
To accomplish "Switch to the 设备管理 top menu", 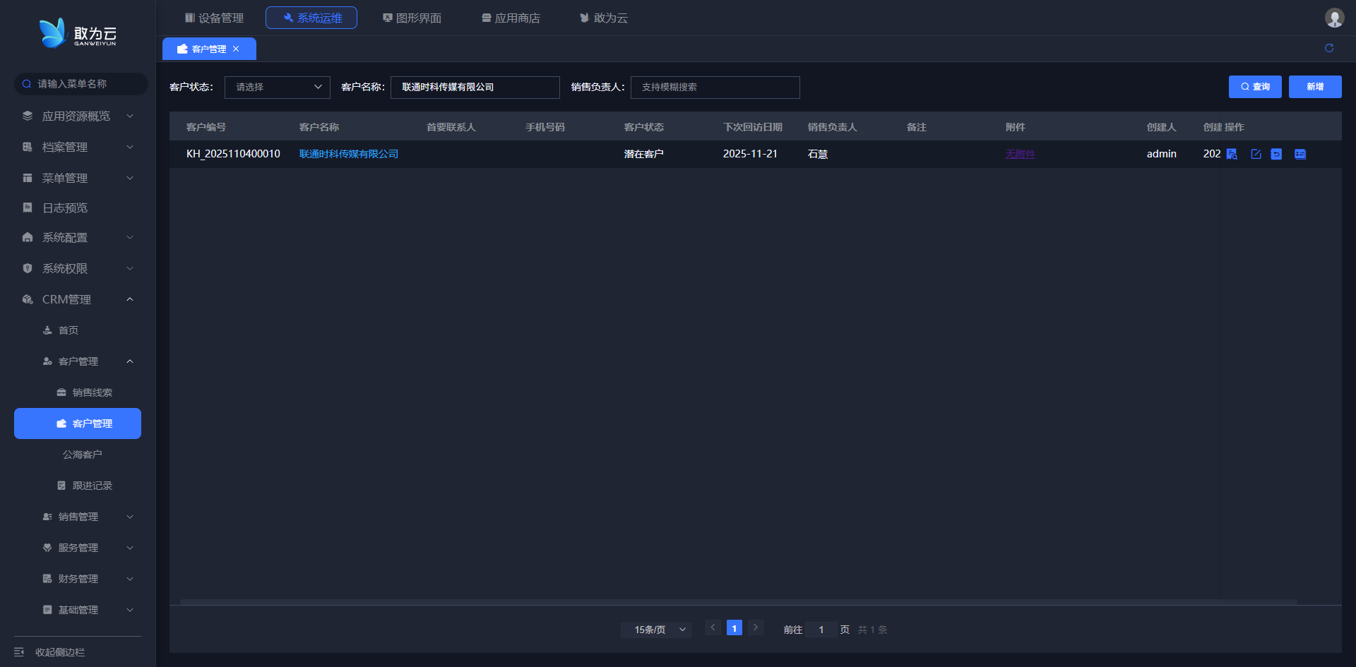I will [214, 18].
